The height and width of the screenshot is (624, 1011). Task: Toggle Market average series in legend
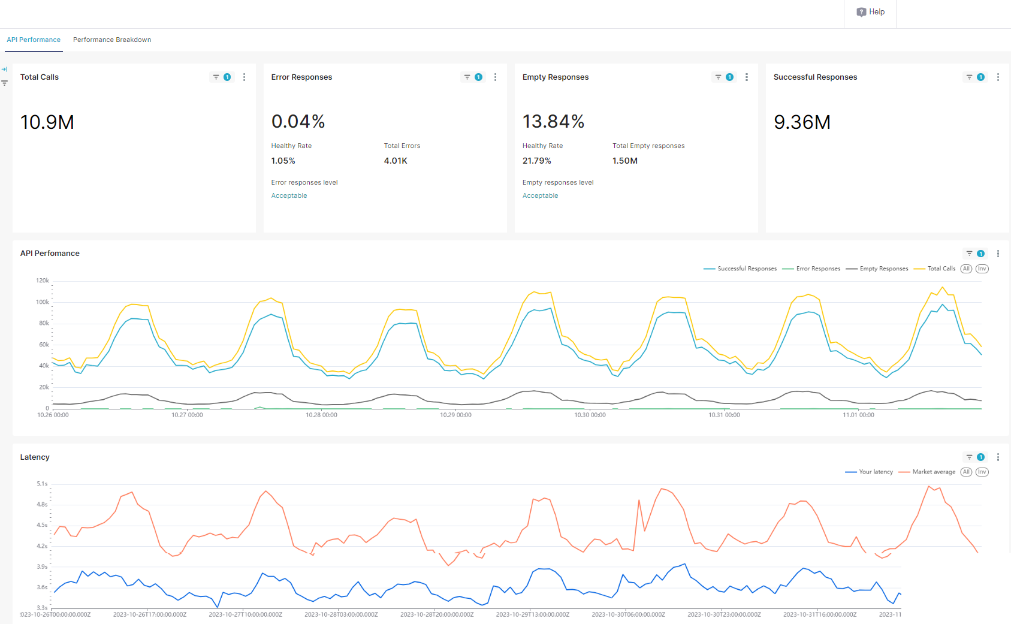pyautogui.click(x=927, y=472)
